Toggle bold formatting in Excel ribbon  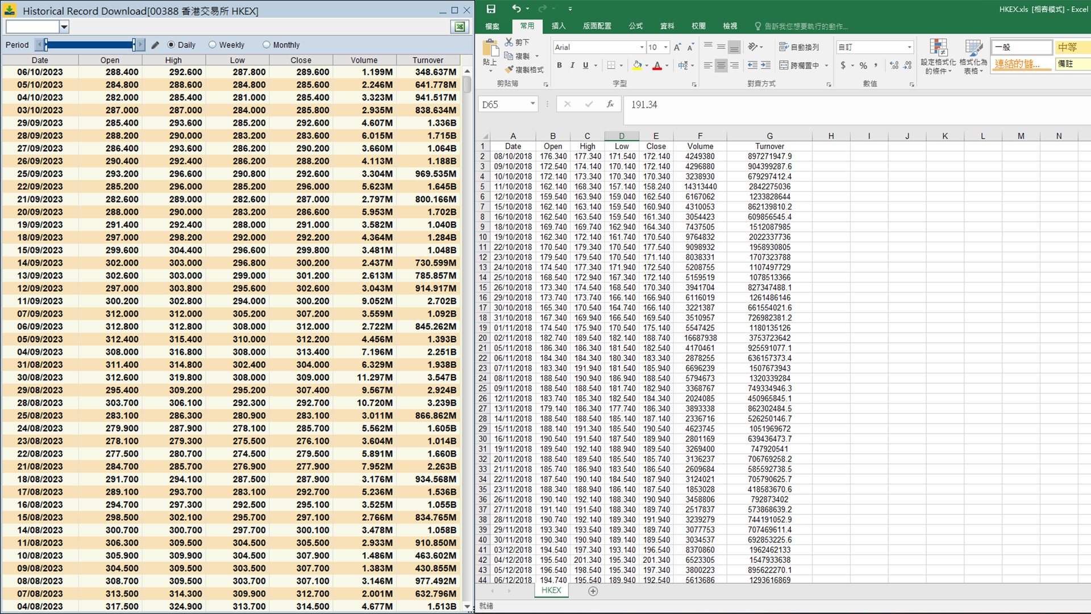(x=559, y=65)
